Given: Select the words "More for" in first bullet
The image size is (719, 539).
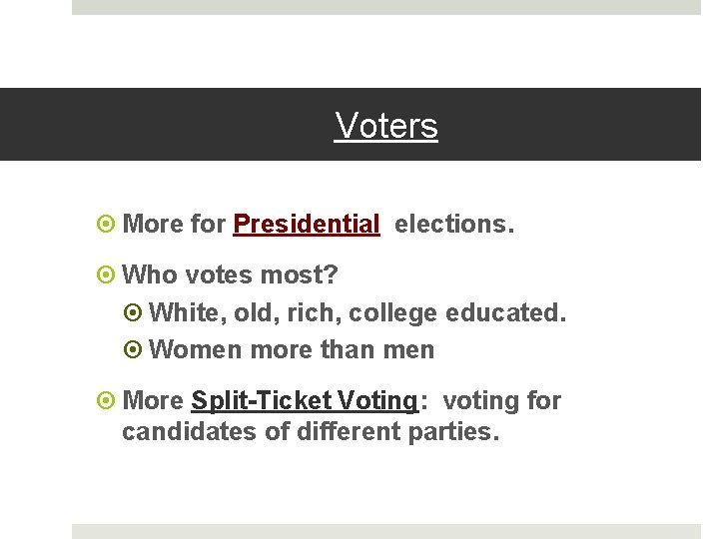Looking at the screenshot, I should 174,225.
